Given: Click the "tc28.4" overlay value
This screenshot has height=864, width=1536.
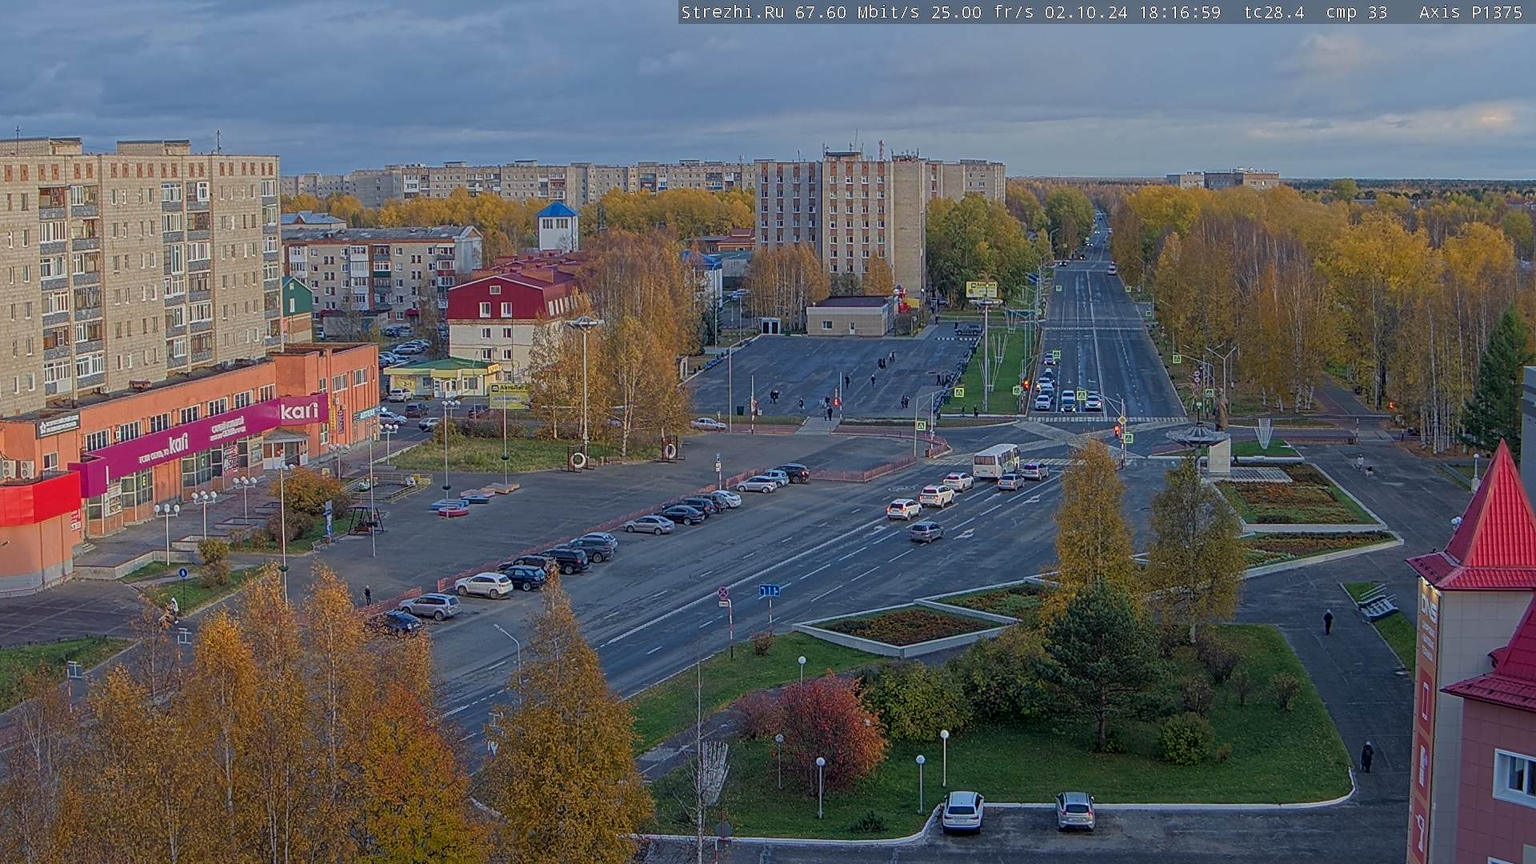Looking at the screenshot, I should (1274, 12).
